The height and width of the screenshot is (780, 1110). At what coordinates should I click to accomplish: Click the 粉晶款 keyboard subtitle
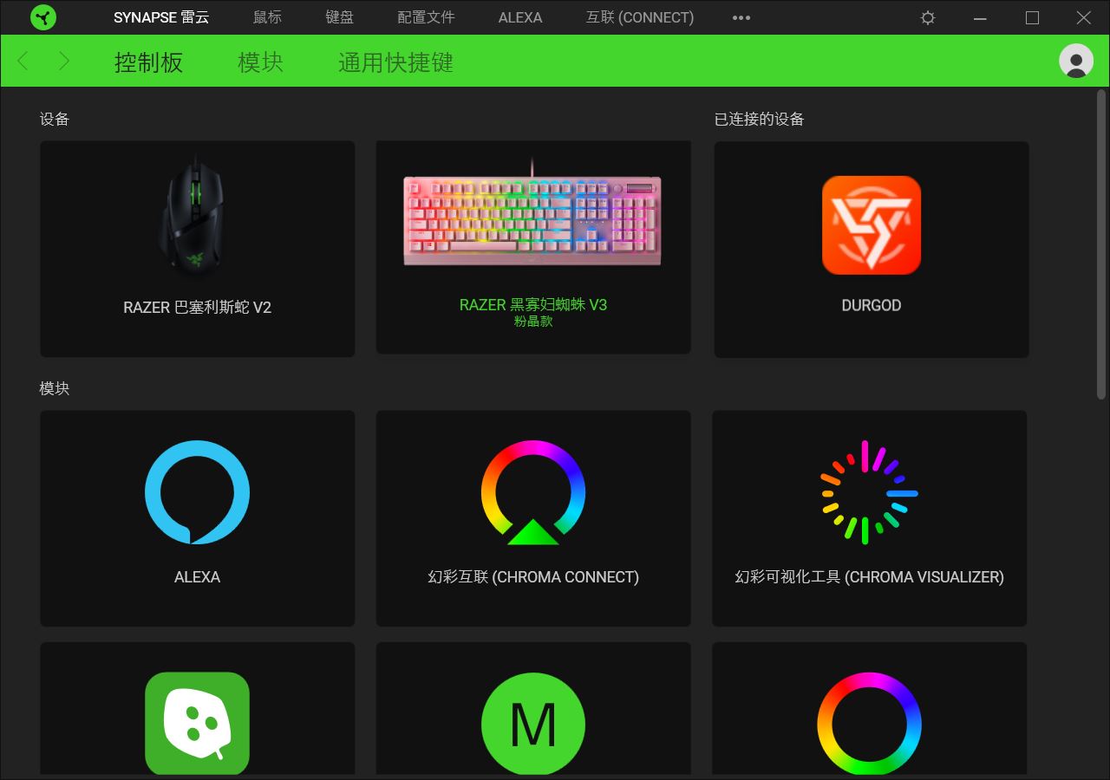click(x=533, y=322)
